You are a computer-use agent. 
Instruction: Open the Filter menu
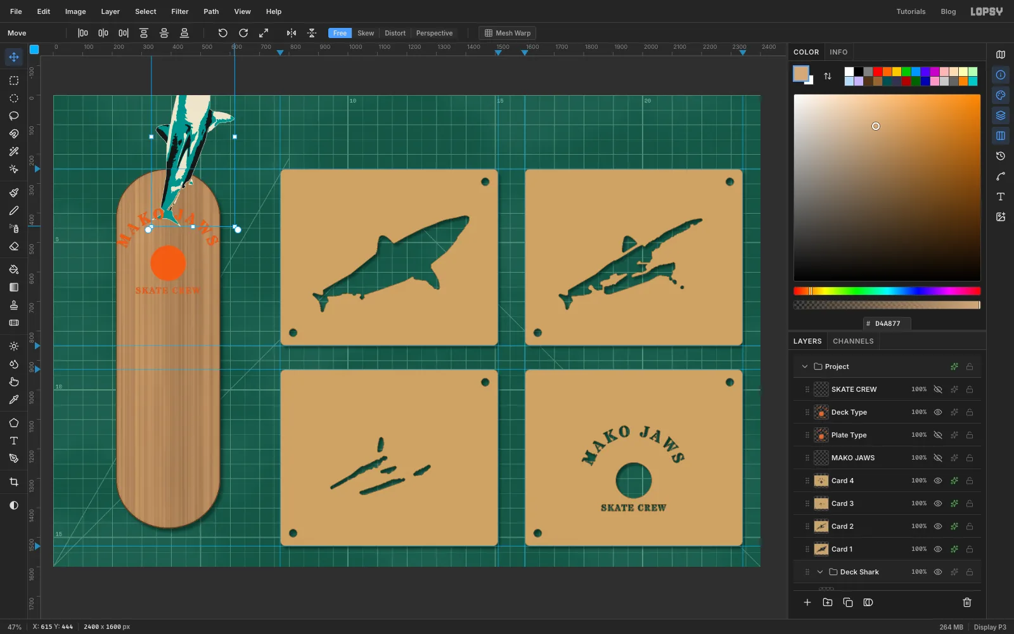[x=180, y=11]
